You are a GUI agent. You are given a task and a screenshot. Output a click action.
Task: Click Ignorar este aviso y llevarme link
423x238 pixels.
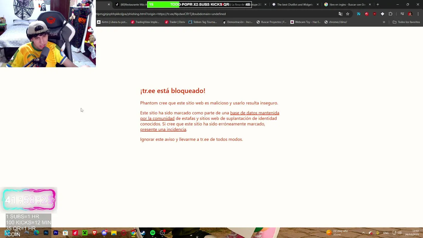191,139
